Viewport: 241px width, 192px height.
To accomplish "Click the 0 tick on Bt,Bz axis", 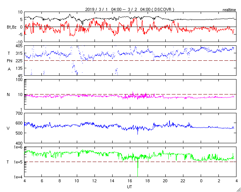I will 21,27.
